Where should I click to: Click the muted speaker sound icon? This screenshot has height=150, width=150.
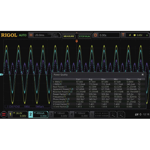pyautogui.click(x=141, y=114)
